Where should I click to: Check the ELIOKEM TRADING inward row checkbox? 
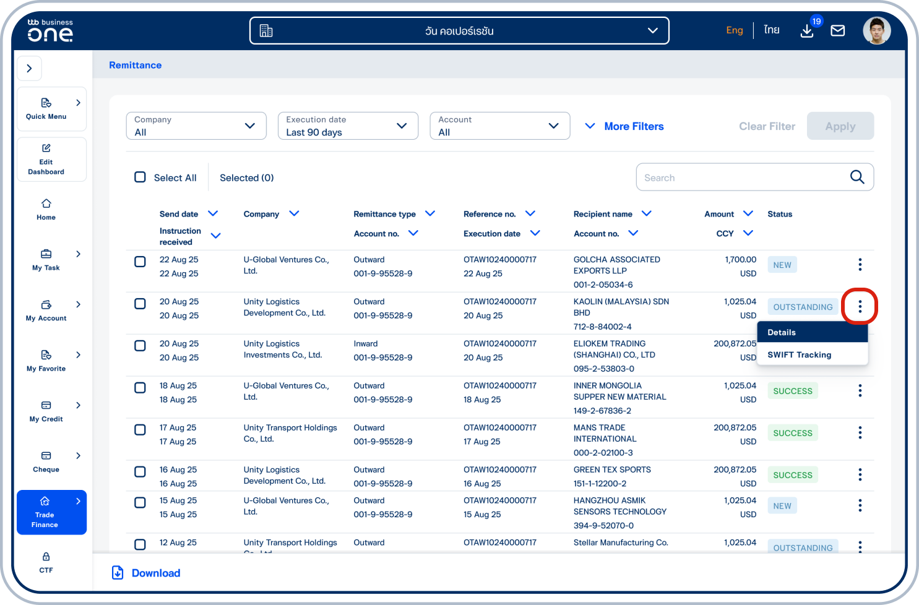tap(140, 346)
